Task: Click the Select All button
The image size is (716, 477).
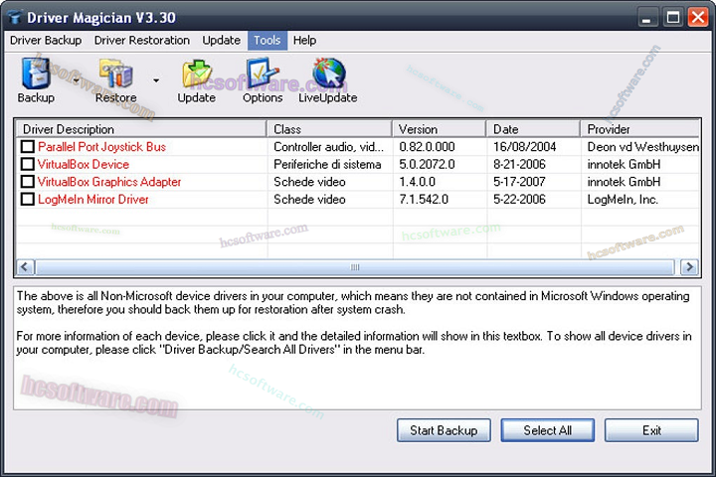Action: (548, 430)
